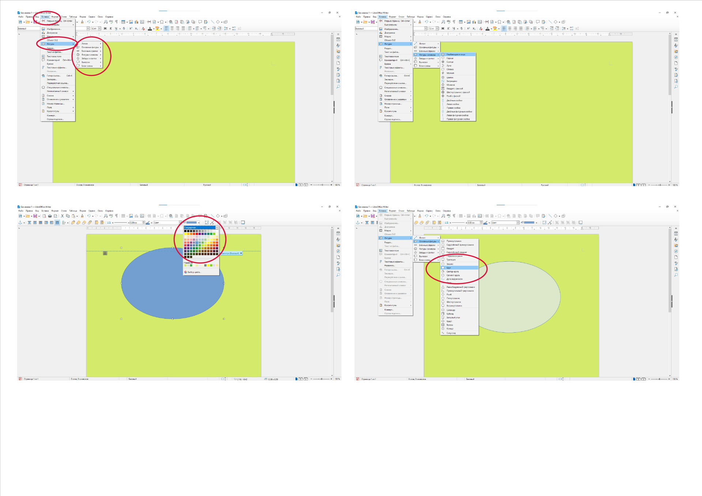Pick the black swatch in the color palette
This screenshot has width=702, height=496.
[185, 231]
